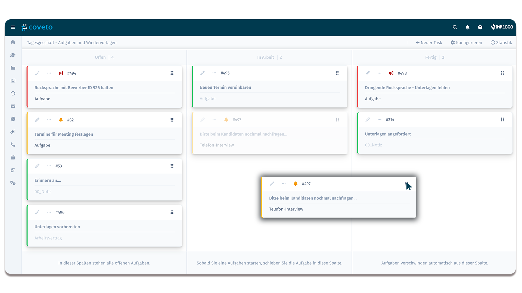The height and width of the screenshot is (293, 522).
Task: Create a task with Neuer Task
Action: tap(429, 42)
